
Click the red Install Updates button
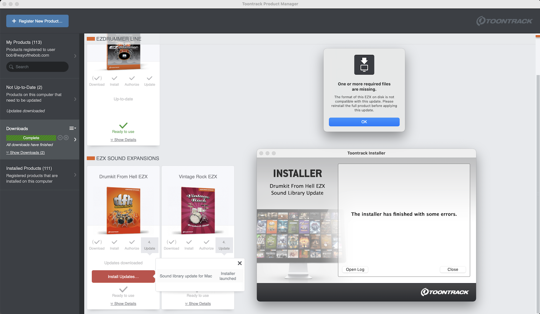123,277
